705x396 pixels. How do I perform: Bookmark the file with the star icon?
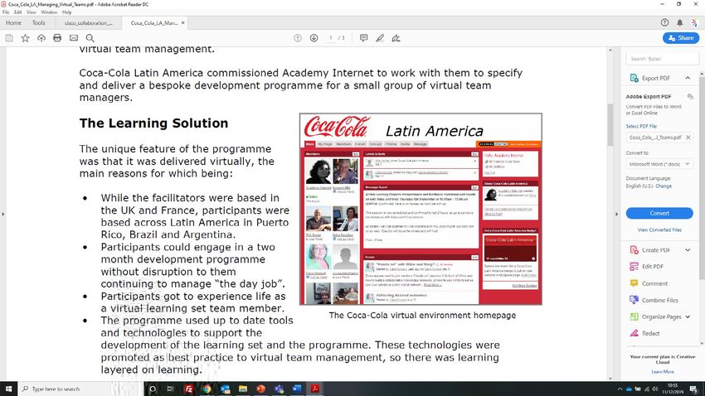(x=25, y=38)
